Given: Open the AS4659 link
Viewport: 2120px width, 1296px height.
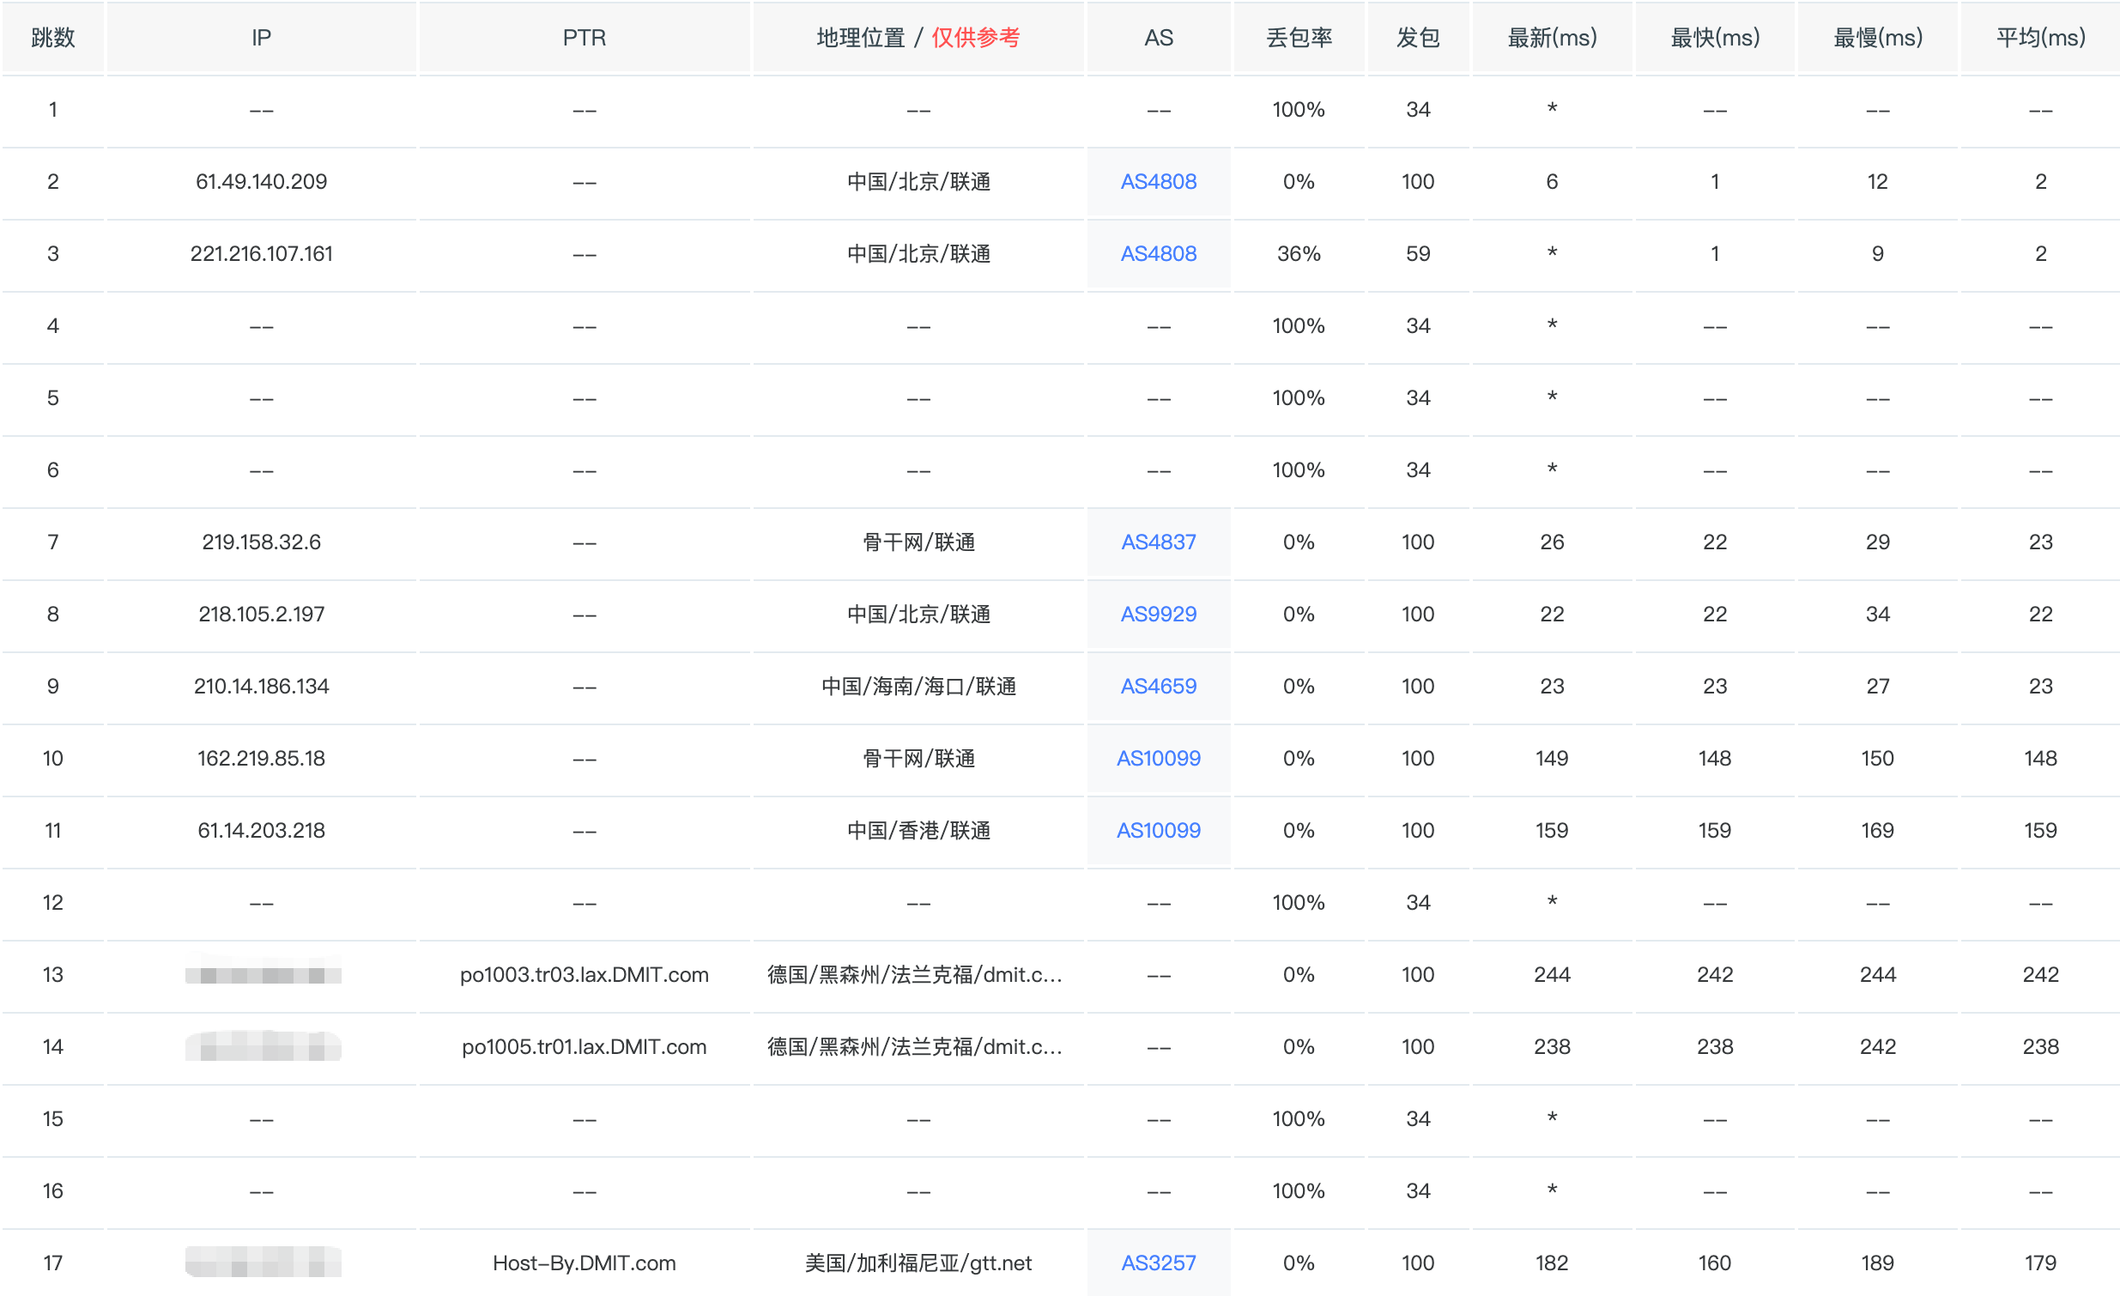Looking at the screenshot, I should point(1158,687).
